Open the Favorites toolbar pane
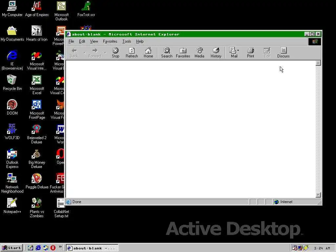 tap(183, 53)
